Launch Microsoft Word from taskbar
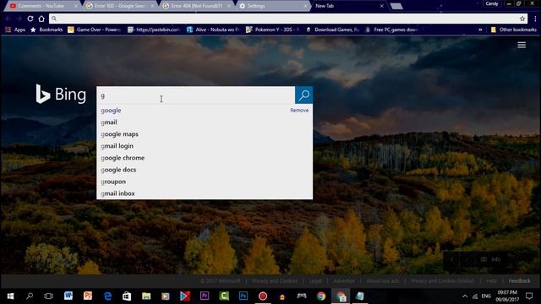Image resolution: width=541 pixels, height=304 pixels. (68, 296)
